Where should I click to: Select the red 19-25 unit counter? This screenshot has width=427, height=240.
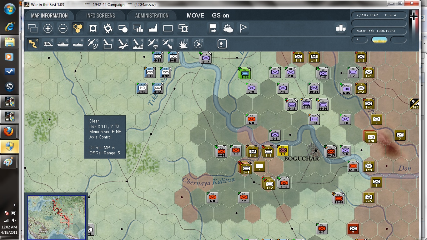pyautogui.click(x=330, y=151)
